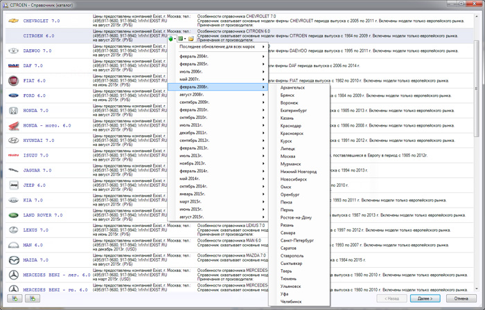Expand 'Последнее обновление для всех марок' submenu
This screenshot has height=310, width=485.
pyautogui.click(x=218, y=47)
